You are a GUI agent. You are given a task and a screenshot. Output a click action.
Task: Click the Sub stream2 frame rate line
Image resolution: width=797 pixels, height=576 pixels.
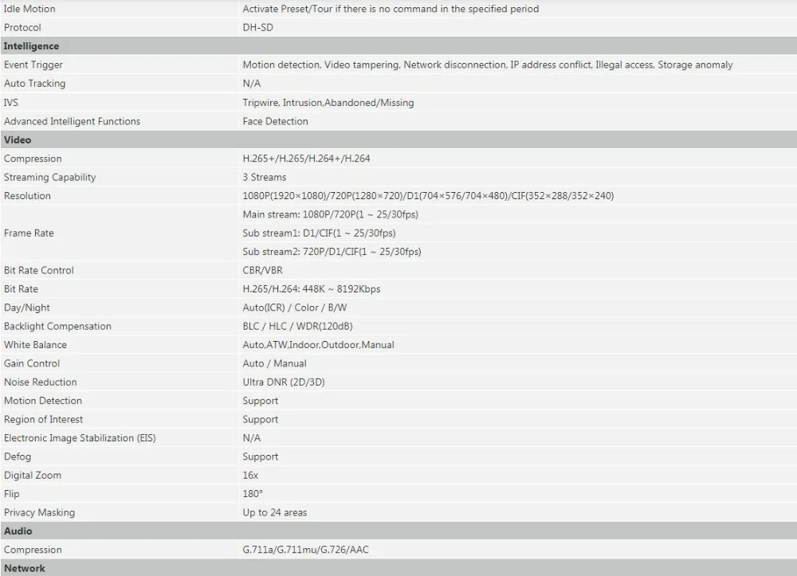[332, 252]
